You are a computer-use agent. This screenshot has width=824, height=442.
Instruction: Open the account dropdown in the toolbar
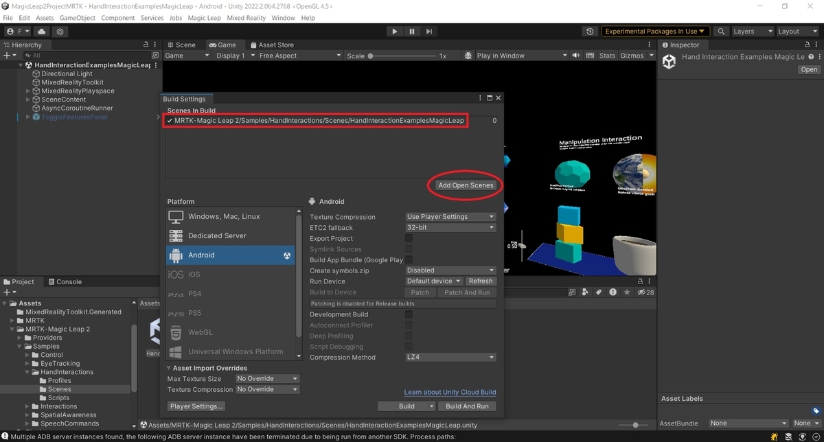[x=18, y=32]
